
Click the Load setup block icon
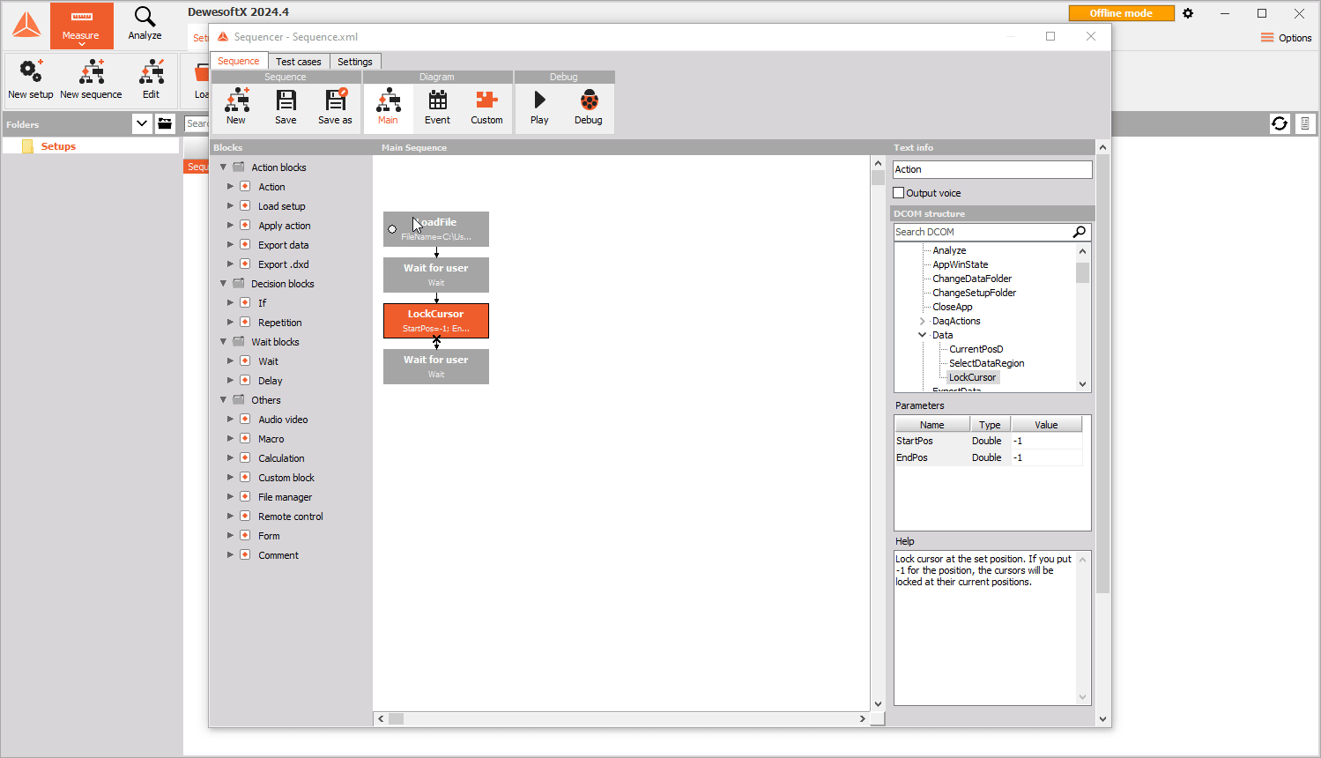[x=245, y=205]
